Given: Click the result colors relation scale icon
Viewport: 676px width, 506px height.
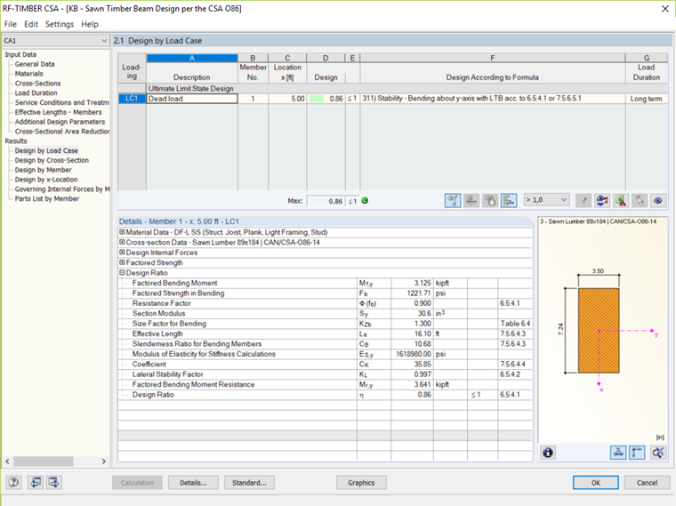Looking at the screenshot, I should tap(602, 201).
